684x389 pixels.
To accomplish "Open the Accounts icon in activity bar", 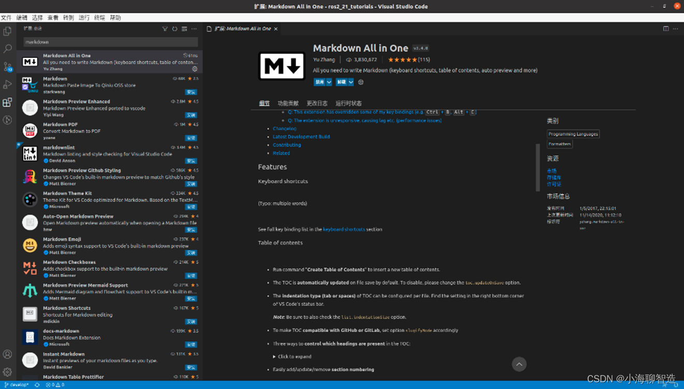I will click(7, 354).
